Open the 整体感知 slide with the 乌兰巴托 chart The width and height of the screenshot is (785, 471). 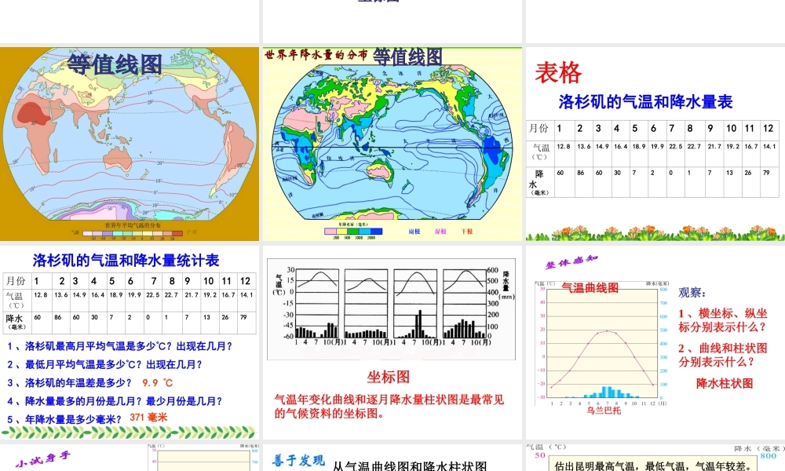(655, 342)
